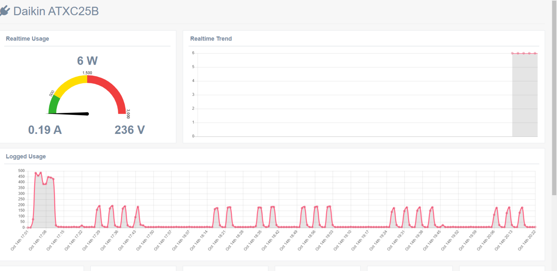Screen dimensions: 557x271
Task: Click the 1,500 label atop the gauge
Action: 87,73
